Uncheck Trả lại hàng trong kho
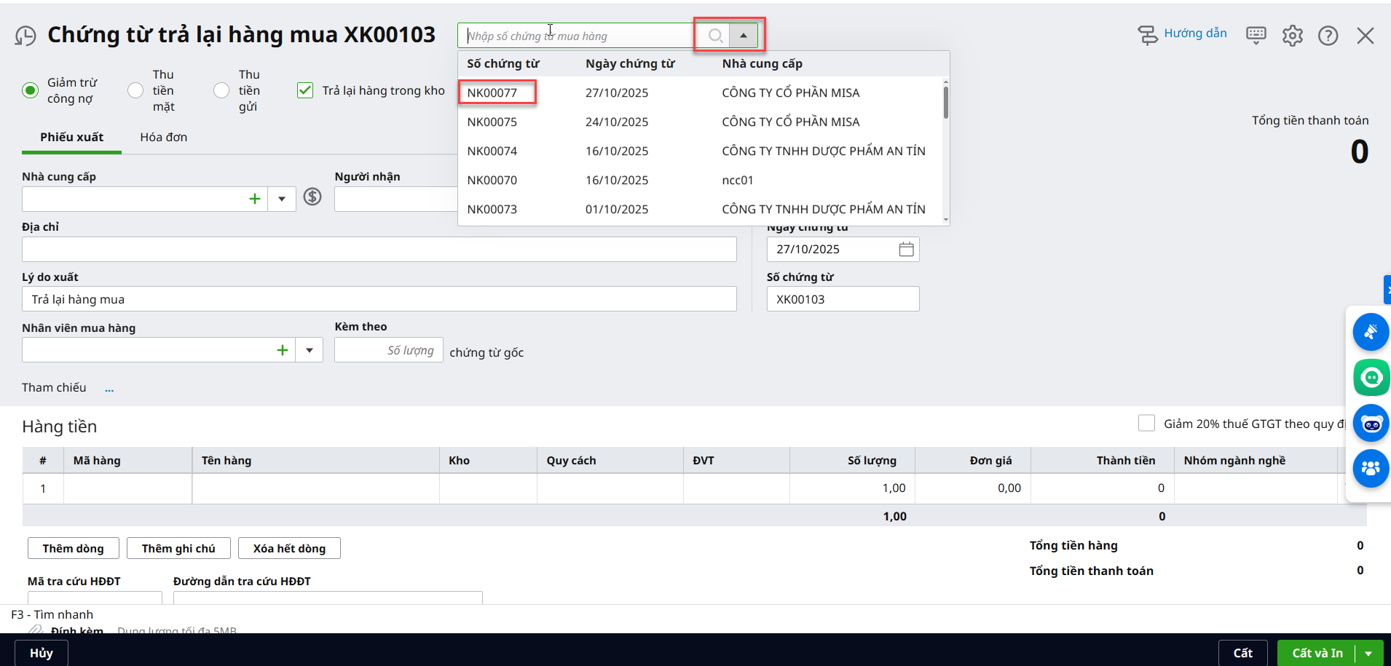 [x=305, y=90]
